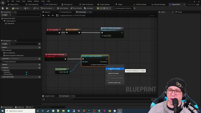Switch to the Message Log tab
201x113 pixels.
tap(67, 4)
